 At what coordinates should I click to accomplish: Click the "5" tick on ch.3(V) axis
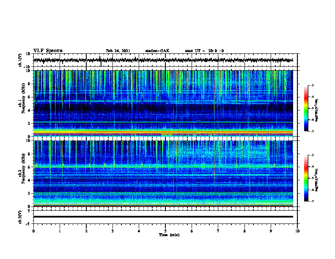[x=29, y=211]
